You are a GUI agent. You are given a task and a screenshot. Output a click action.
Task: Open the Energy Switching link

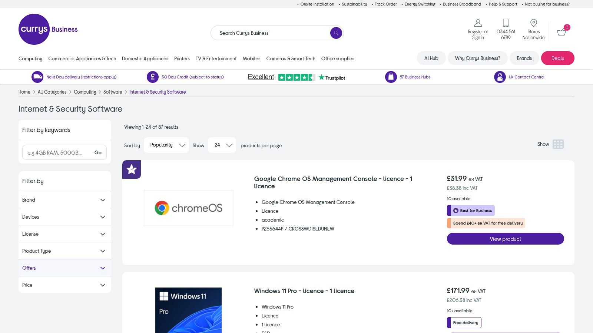coord(420,4)
